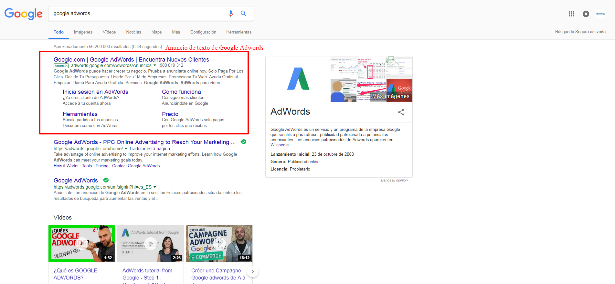Click green verified checkmark beside PPC result
The image size is (615, 284).
[x=244, y=142]
